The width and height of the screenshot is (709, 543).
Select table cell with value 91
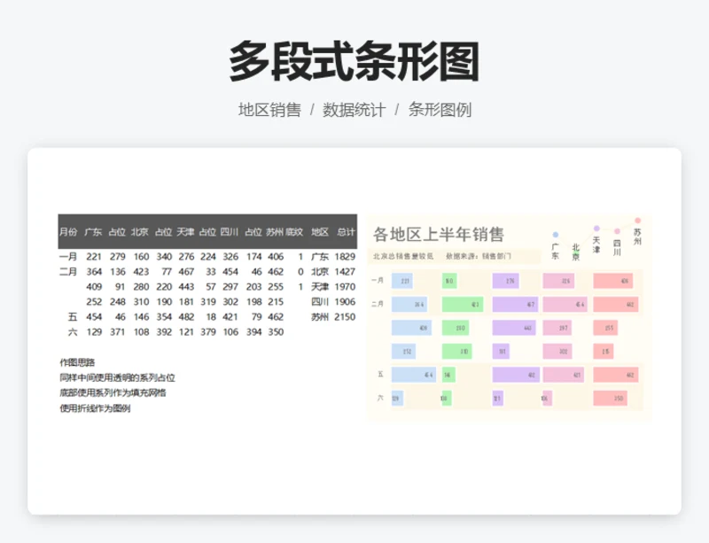(x=120, y=287)
